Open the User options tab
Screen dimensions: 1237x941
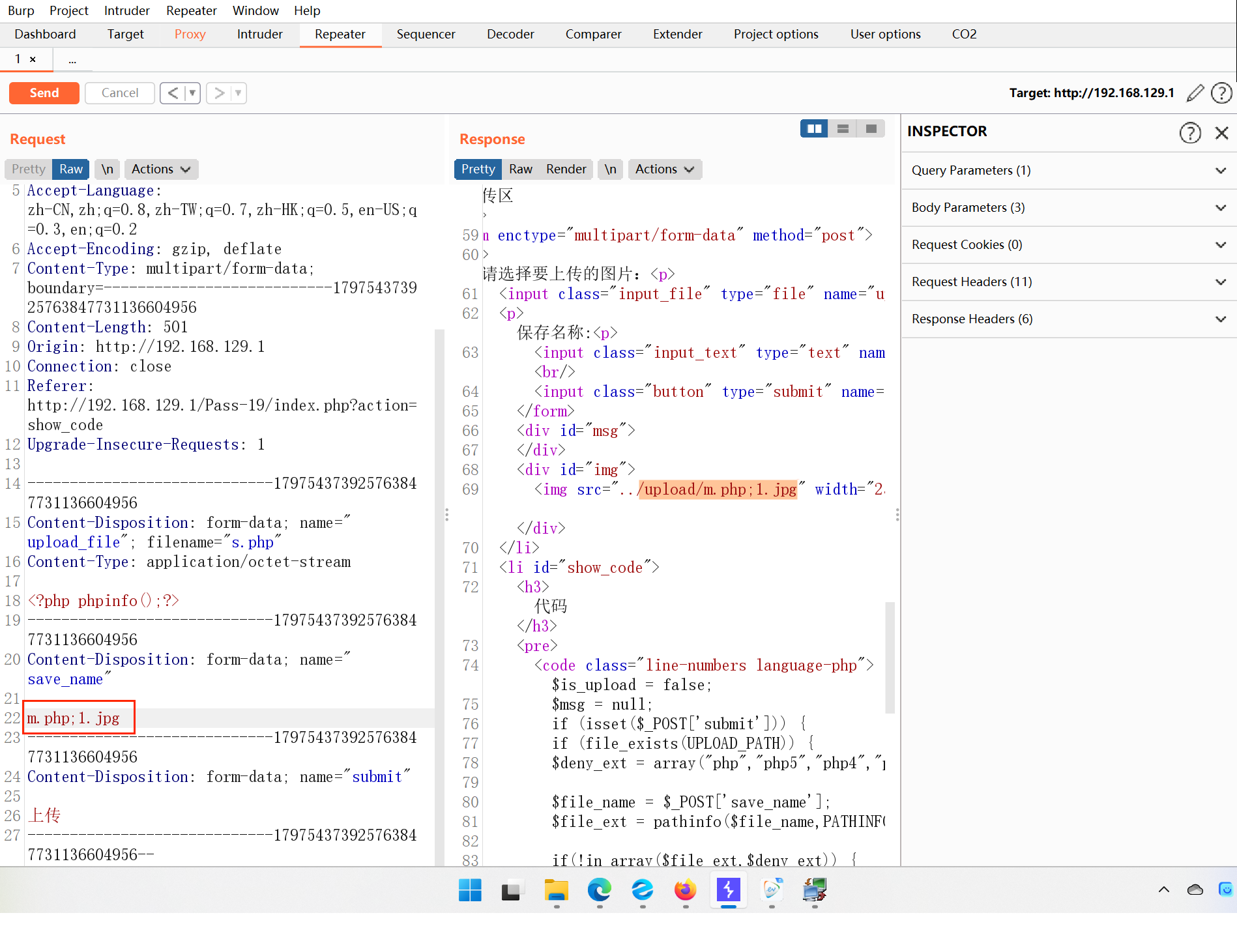tap(885, 35)
